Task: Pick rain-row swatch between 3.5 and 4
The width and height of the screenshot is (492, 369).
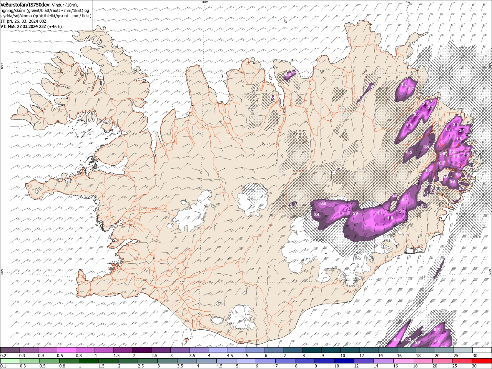Action: tap(187, 361)
